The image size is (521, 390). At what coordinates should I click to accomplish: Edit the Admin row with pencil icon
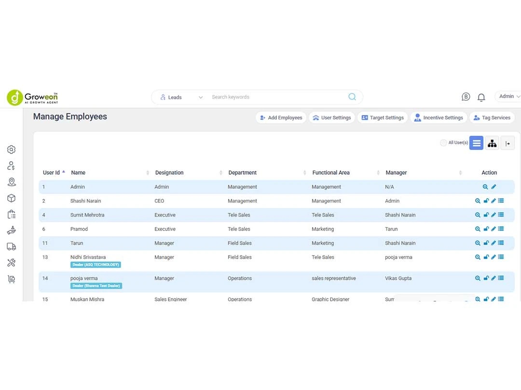pos(494,187)
